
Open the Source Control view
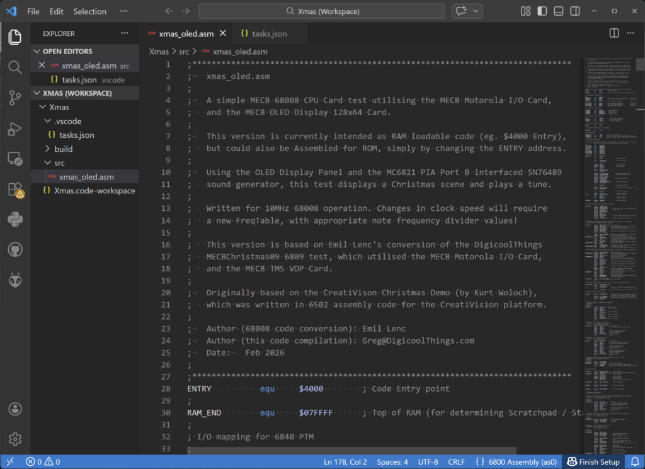[x=15, y=98]
